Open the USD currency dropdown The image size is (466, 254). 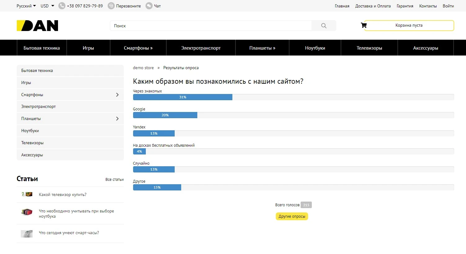(x=47, y=6)
